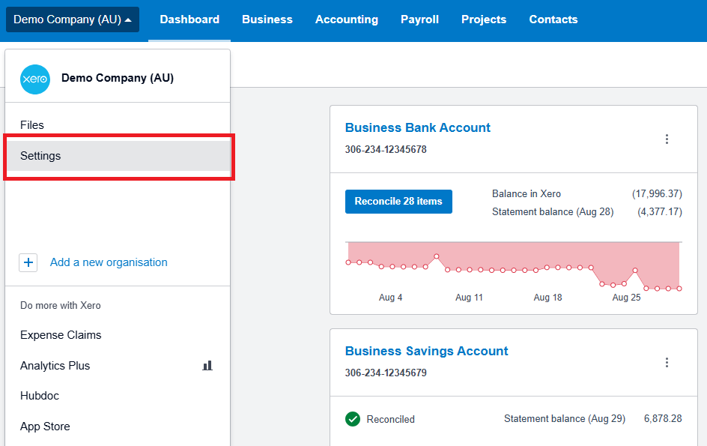
Task: Open the Business Savings Account link
Action: tap(427, 352)
